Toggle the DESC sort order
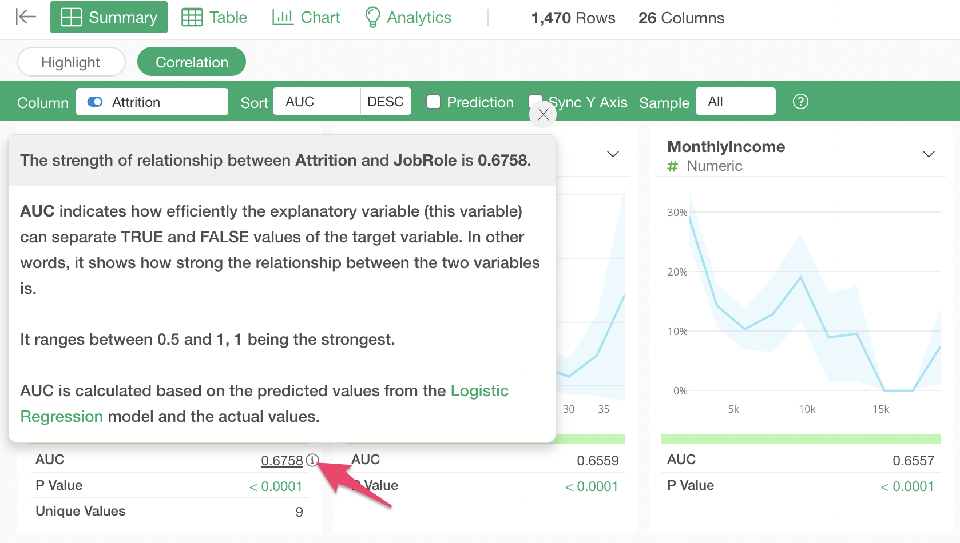The image size is (960, 543). [386, 102]
